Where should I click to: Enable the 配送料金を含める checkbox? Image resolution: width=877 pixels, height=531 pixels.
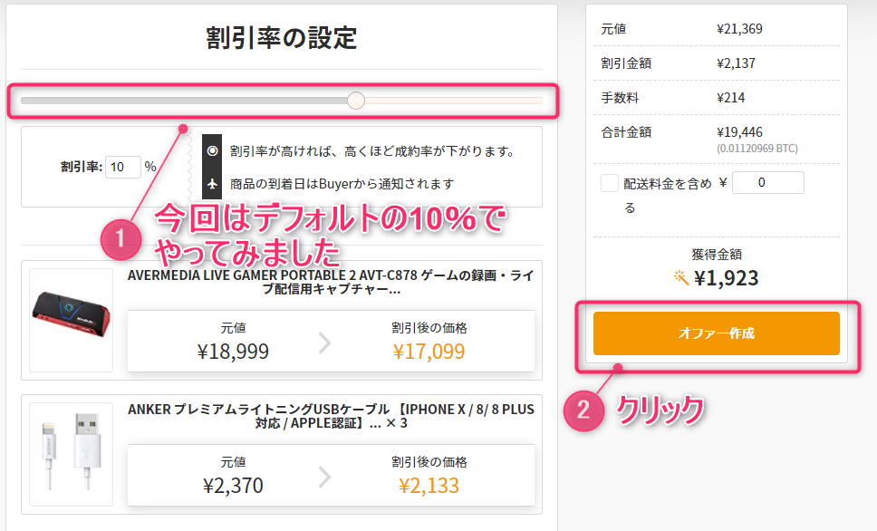click(610, 183)
